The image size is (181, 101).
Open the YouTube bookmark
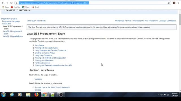point(15,7)
